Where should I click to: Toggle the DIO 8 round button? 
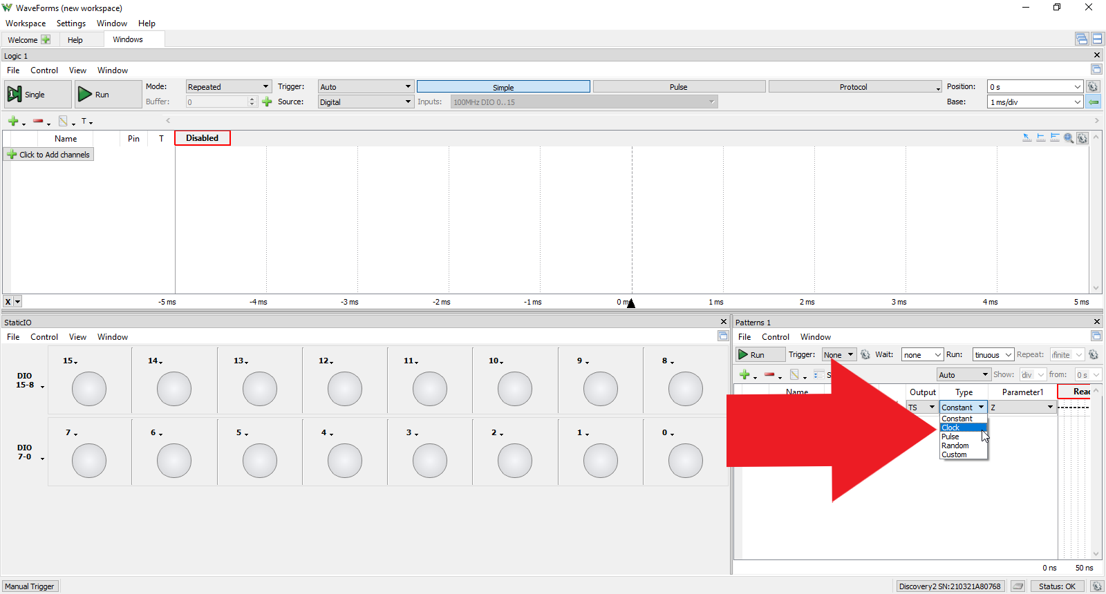(x=686, y=389)
